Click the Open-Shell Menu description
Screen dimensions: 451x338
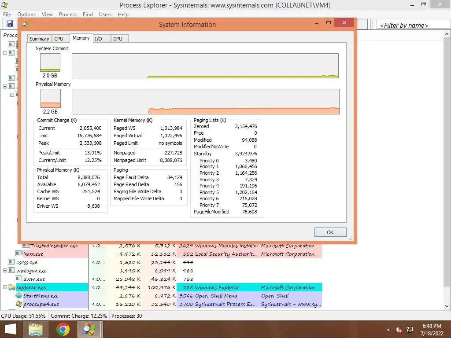tap(216, 295)
